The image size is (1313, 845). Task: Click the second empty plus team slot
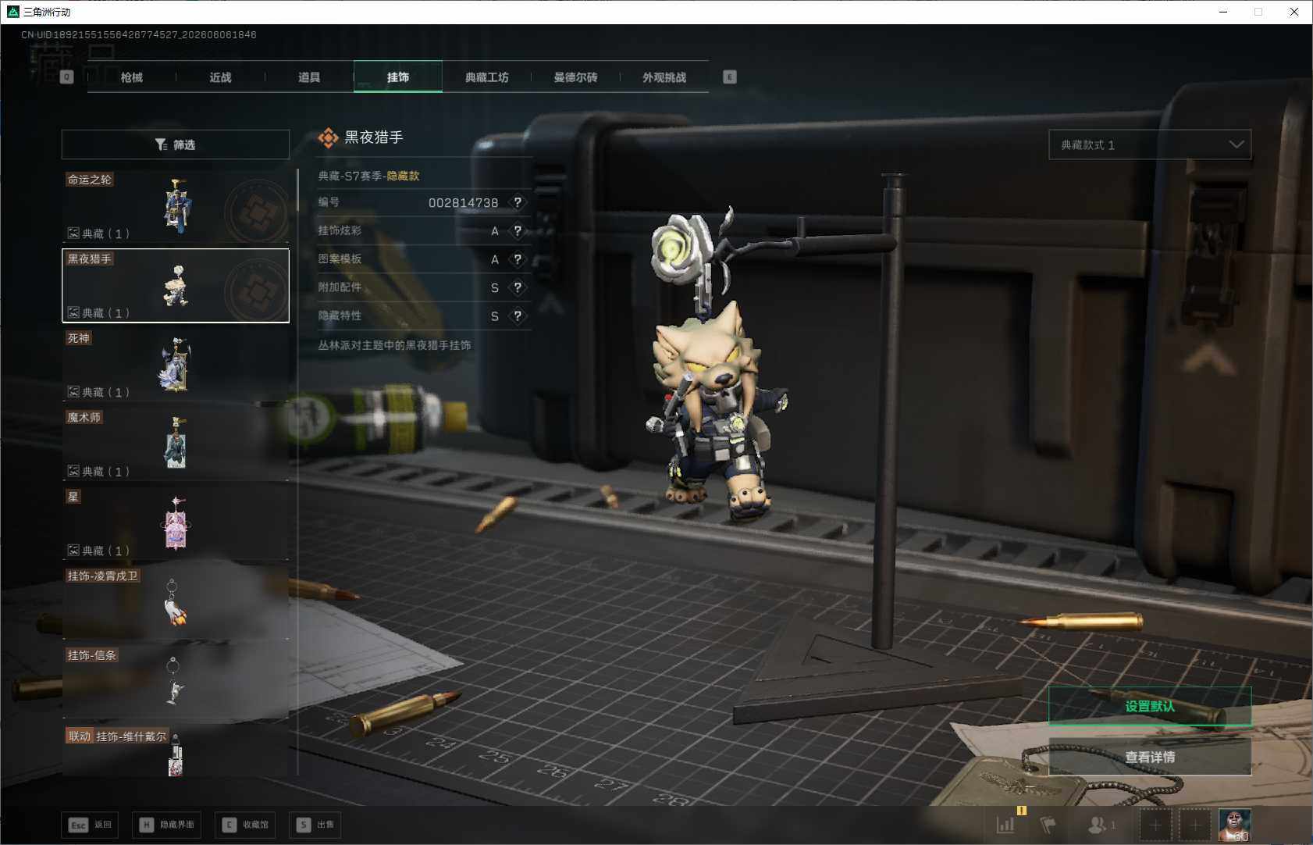tap(1194, 825)
